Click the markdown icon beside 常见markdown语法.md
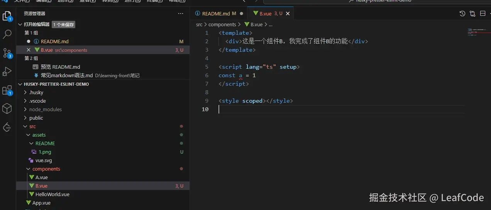Image resolution: width=491 pixels, height=210 pixels. pos(36,75)
